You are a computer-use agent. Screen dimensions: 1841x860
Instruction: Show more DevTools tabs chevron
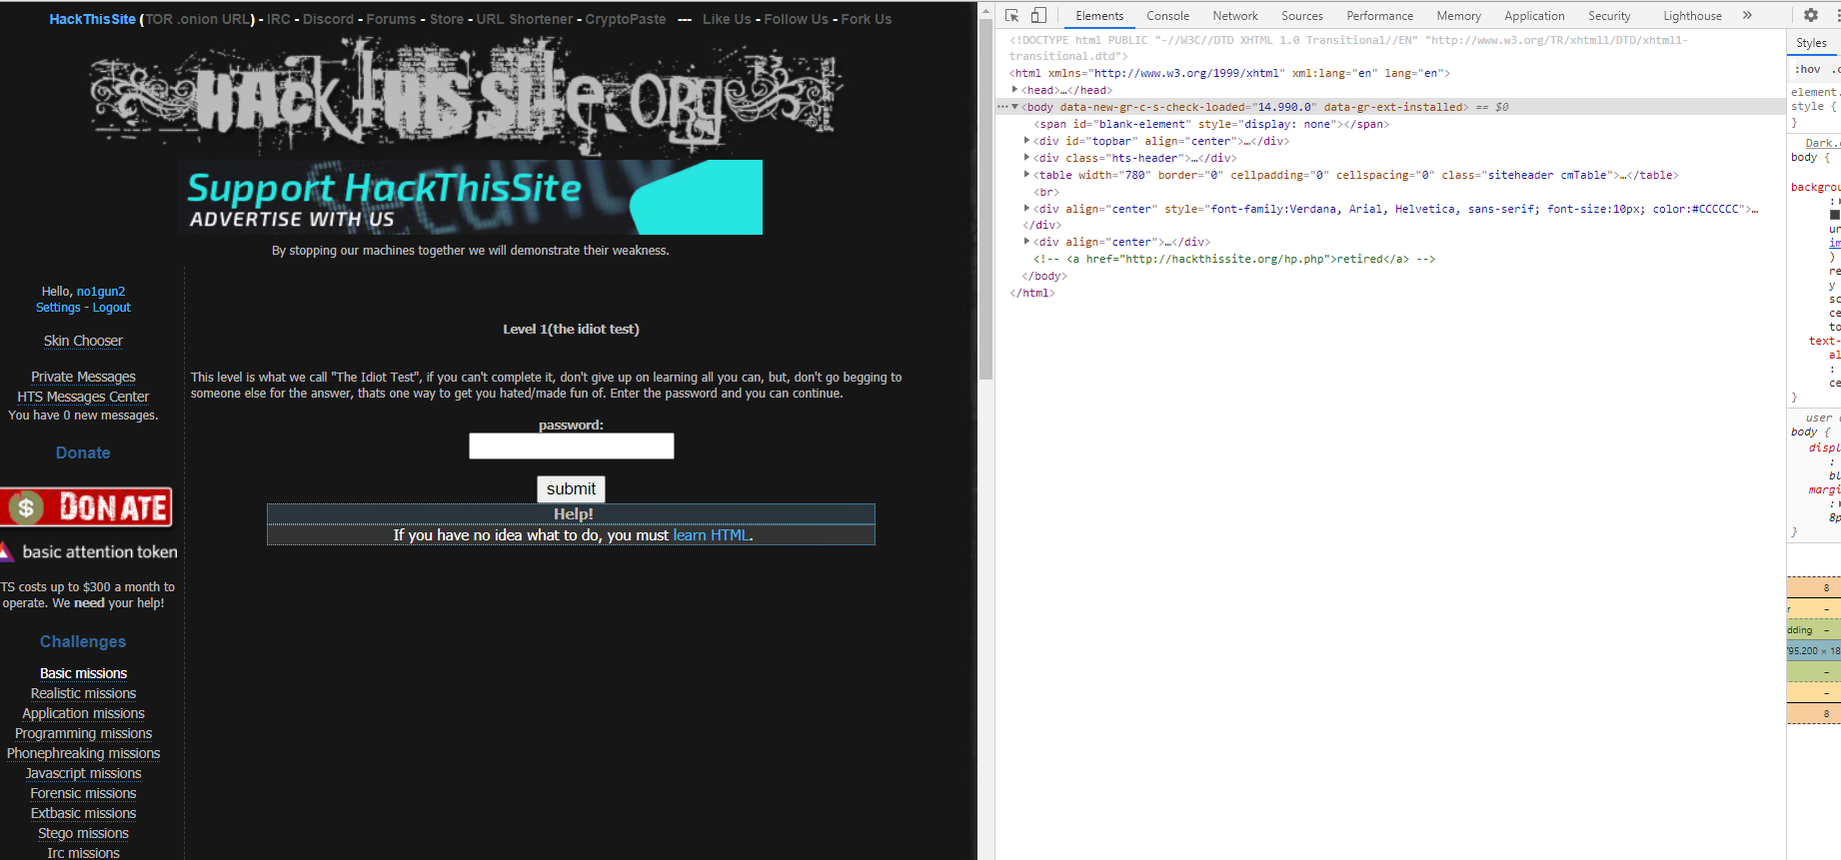[x=1747, y=15]
